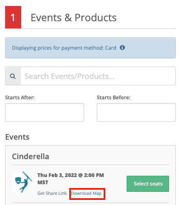Click the magnifying glass search icon
The image size is (178, 205).
click(x=13, y=76)
